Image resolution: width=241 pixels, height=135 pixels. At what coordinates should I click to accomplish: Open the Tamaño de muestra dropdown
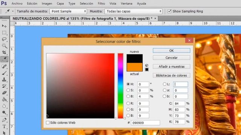pyautogui.click(x=68, y=11)
